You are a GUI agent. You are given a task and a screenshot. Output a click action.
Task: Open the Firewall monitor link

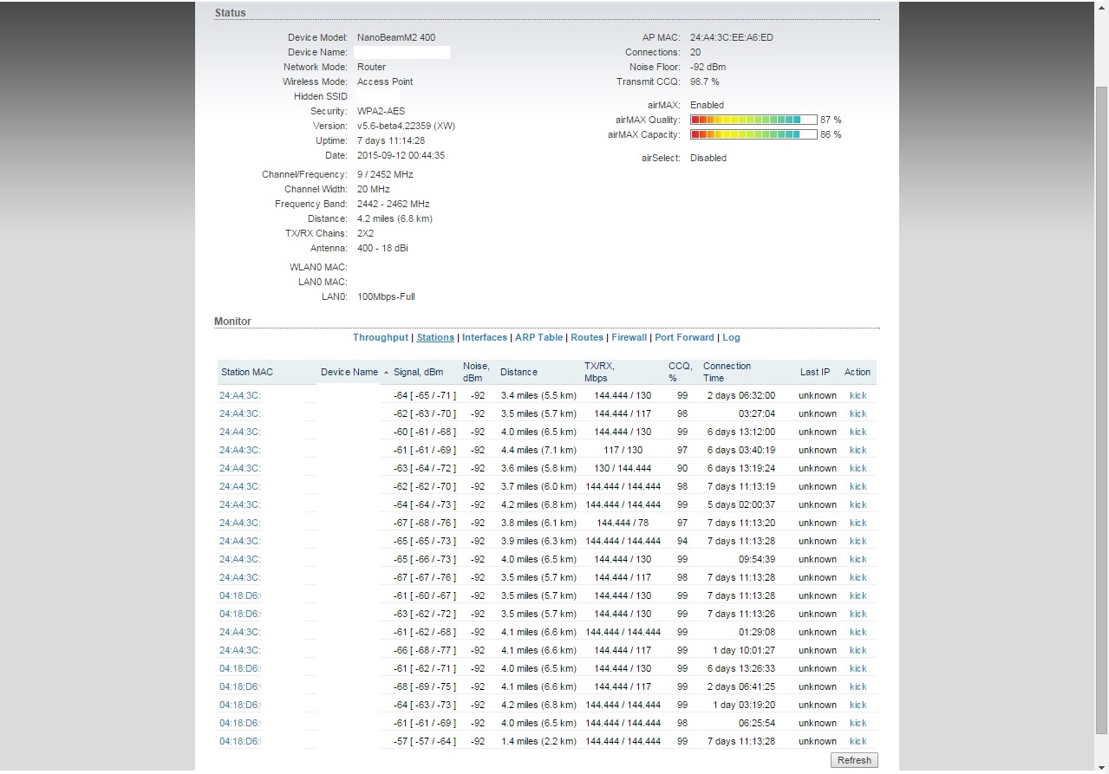pos(629,337)
